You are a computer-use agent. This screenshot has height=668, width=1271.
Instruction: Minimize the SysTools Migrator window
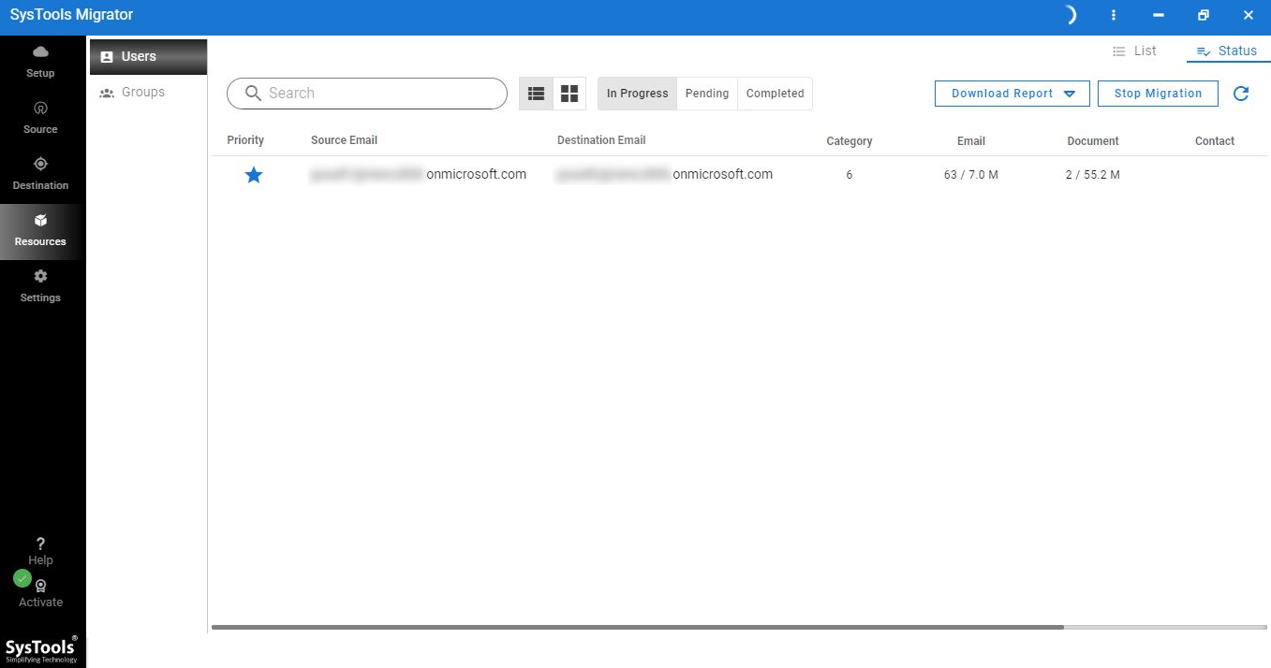(x=1160, y=16)
